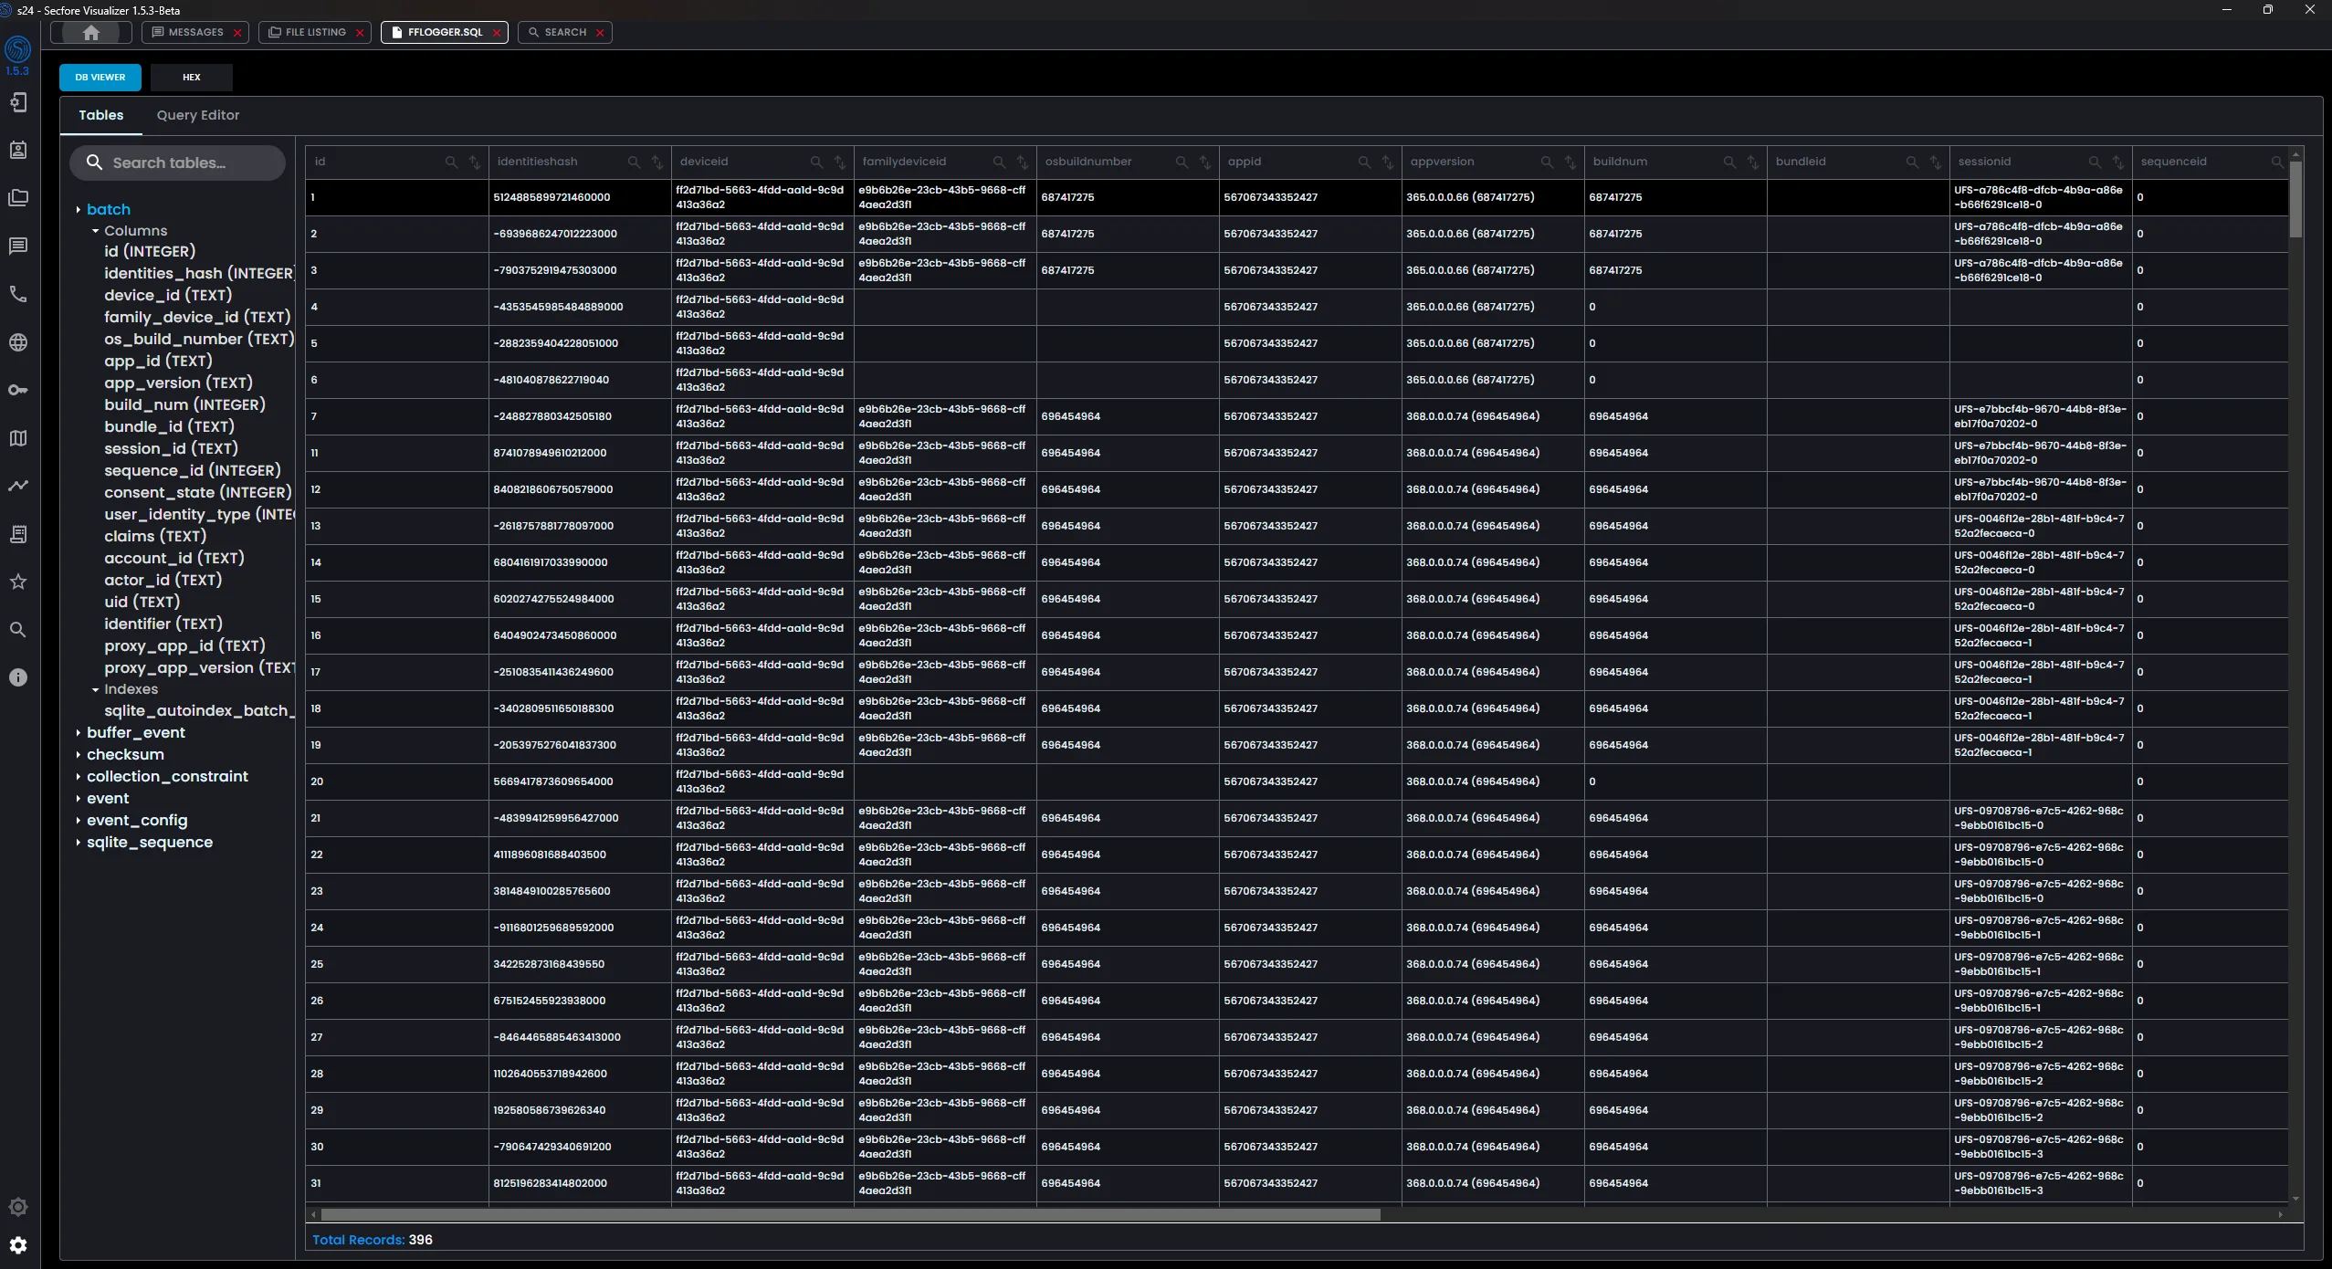Open the web globe sidebar icon
The image size is (2332, 1269).
[18, 342]
